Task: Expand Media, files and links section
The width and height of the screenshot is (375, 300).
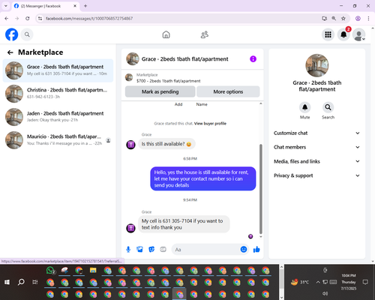Action: click(316, 161)
